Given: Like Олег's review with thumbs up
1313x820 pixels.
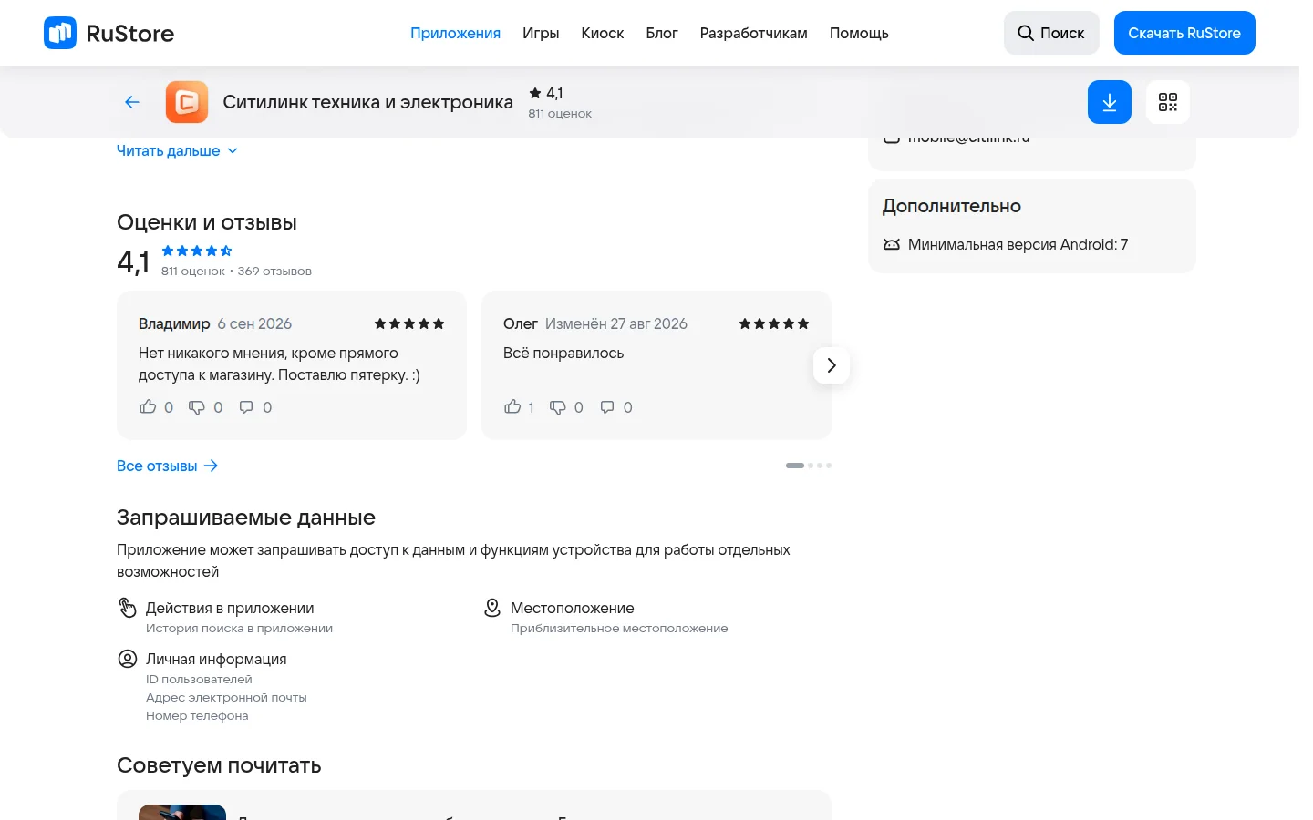Looking at the screenshot, I should (x=512, y=407).
